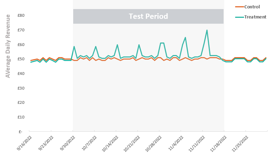This screenshot has height=154, width=271.
Task: Click the Control legend label
Action: (x=253, y=7)
